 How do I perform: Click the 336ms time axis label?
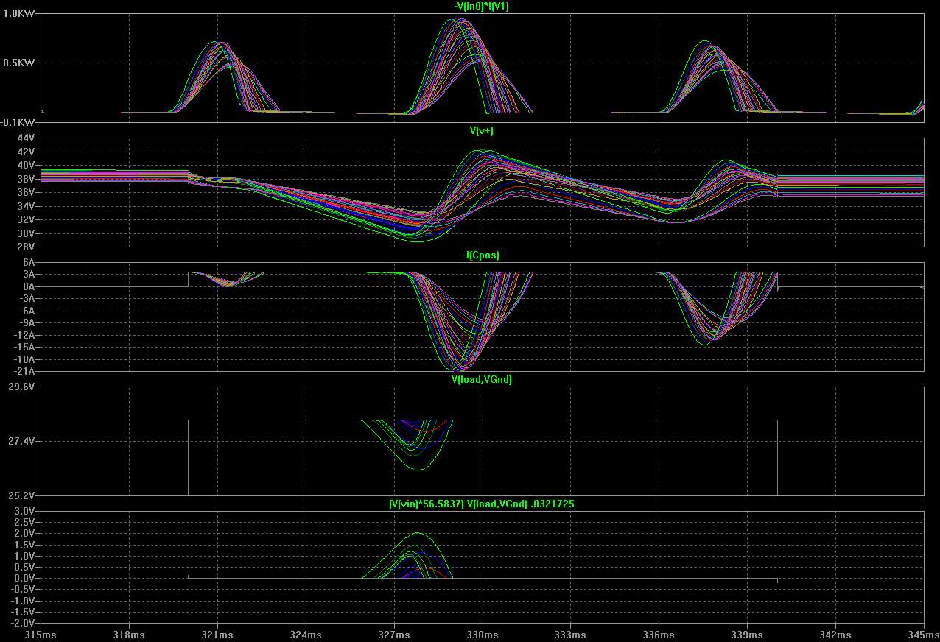tap(659, 635)
